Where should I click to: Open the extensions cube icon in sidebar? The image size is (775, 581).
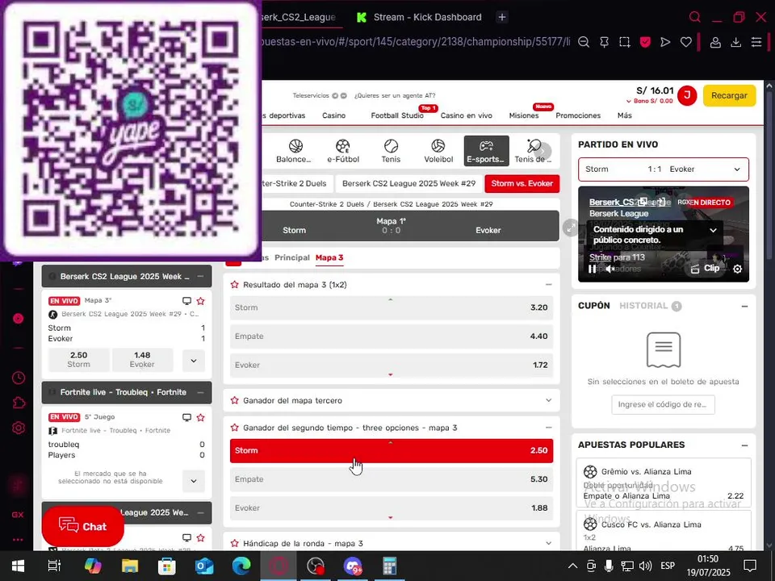tap(19, 403)
